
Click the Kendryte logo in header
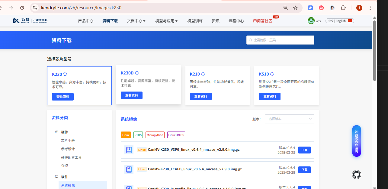(x=30, y=20)
